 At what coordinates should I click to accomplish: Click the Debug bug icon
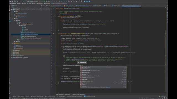pos(44,1)
